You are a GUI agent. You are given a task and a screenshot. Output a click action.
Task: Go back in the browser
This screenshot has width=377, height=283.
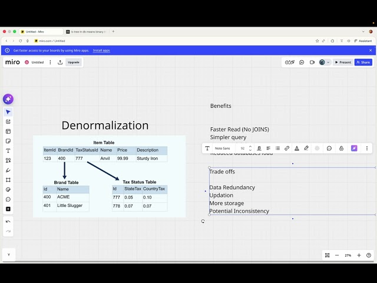point(6,41)
